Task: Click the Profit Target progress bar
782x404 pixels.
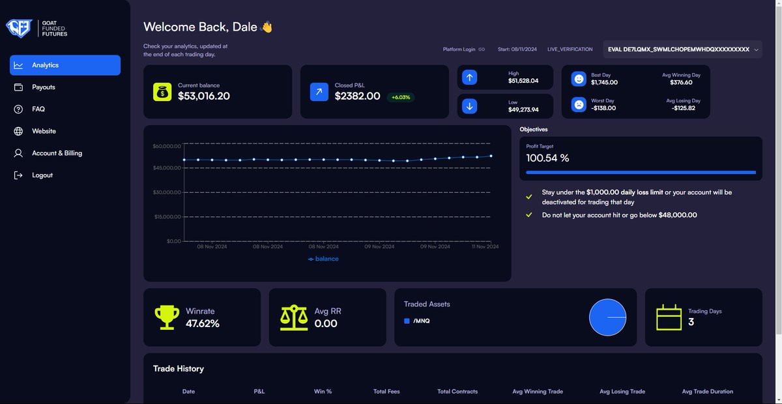Action: click(x=641, y=171)
